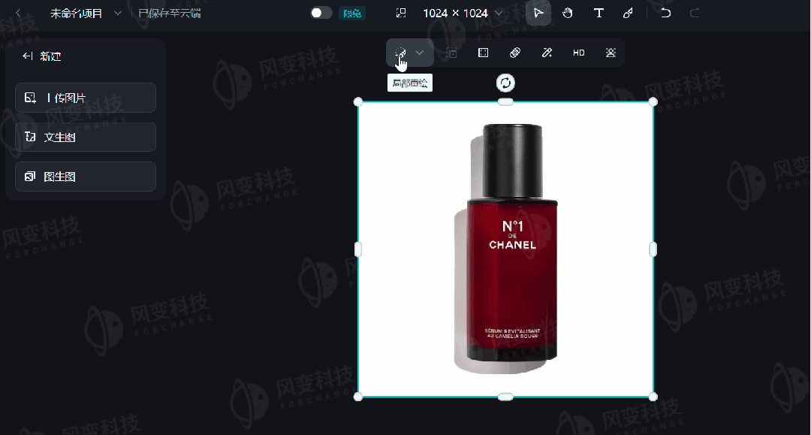
Task: Click the rotate handle above the image
Action: [505, 83]
